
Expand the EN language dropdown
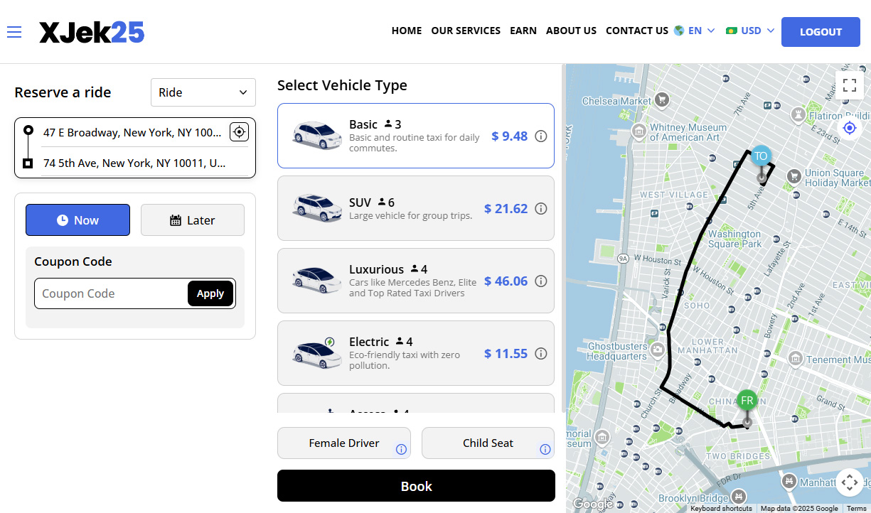click(695, 31)
